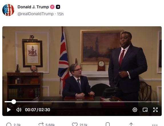This screenshot has width=164, height=126.
Task: Play the paused video
Action: click(9, 110)
